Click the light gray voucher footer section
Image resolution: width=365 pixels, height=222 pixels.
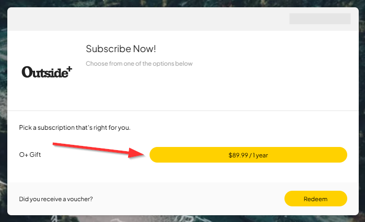183,199
